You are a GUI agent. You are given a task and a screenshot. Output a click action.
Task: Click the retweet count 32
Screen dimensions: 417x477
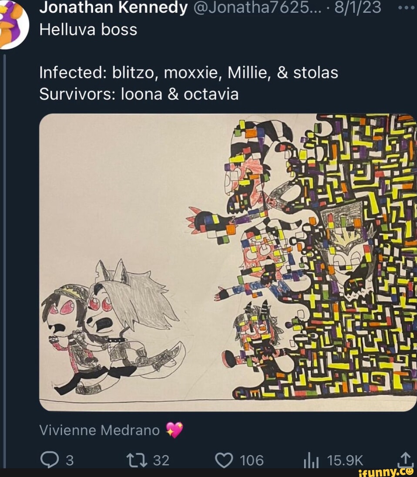[x=161, y=460]
